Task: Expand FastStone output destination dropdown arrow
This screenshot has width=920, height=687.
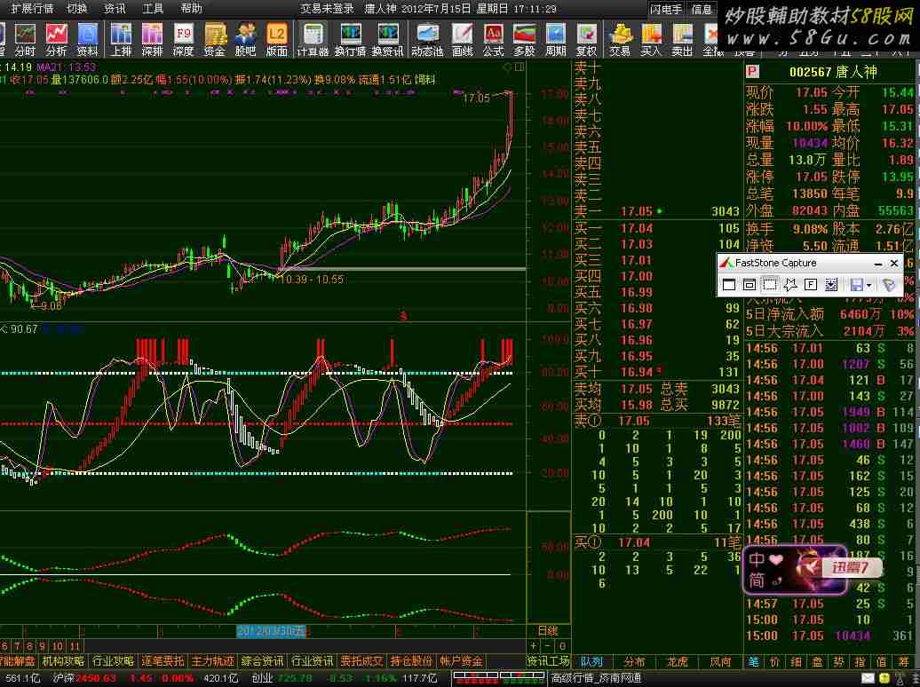Action: [x=869, y=285]
